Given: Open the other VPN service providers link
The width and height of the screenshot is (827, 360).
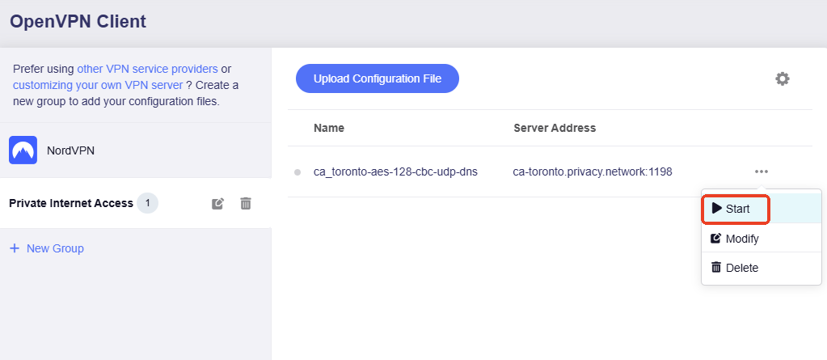Looking at the screenshot, I should click(147, 69).
